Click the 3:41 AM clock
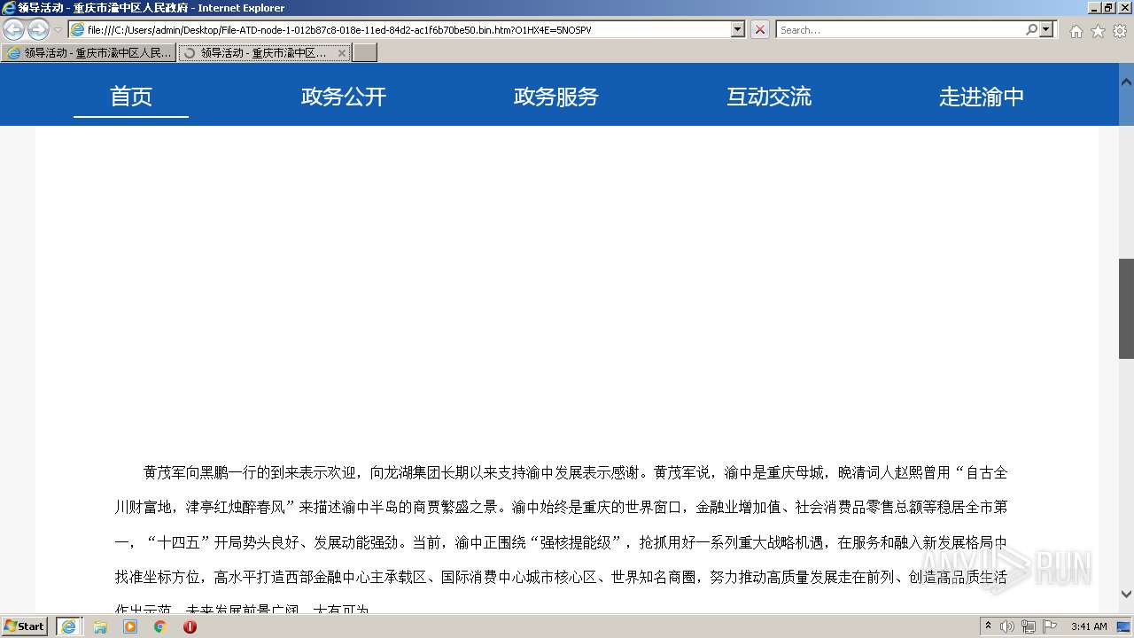This screenshot has width=1134, height=638. [1089, 626]
